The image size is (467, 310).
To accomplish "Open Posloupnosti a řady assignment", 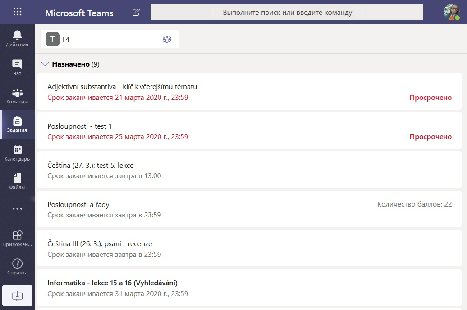I will [x=249, y=209].
